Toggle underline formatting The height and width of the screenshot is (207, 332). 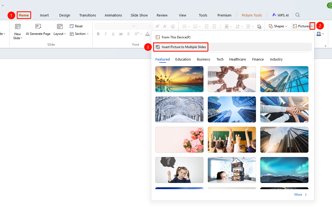[x=113, y=34]
